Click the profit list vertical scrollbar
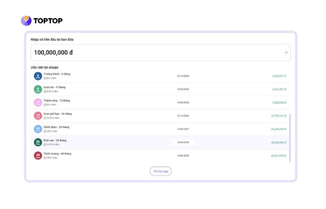 [x=290, y=137]
